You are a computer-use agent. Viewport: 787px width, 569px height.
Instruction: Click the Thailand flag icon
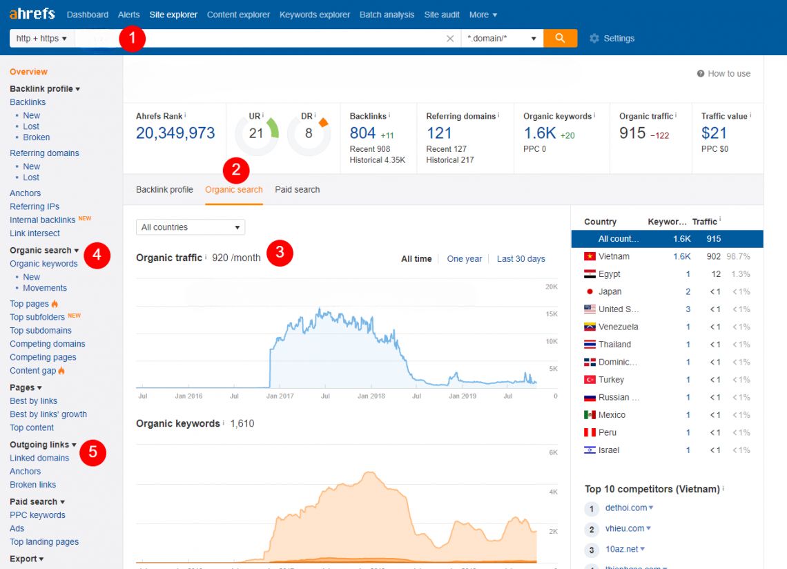coord(590,345)
